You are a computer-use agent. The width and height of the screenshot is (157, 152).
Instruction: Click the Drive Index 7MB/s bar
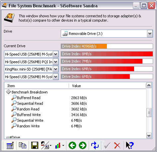click(107, 61)
